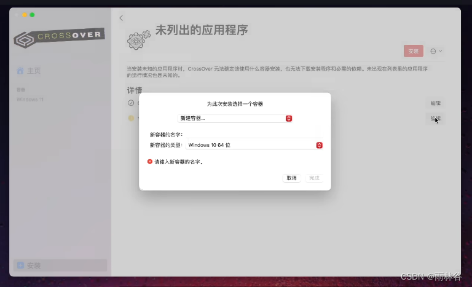472x287 pixels.
Task: Click the '容器' sidebar section label
Action: (21, 90)
